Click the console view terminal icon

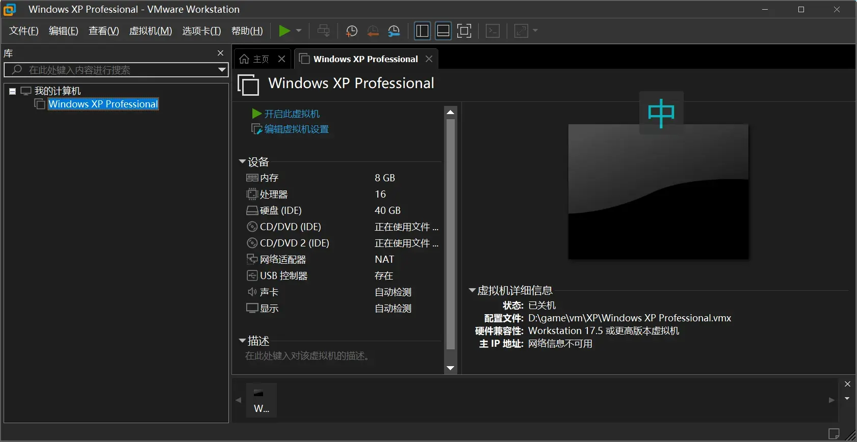[x=493, y=31]
